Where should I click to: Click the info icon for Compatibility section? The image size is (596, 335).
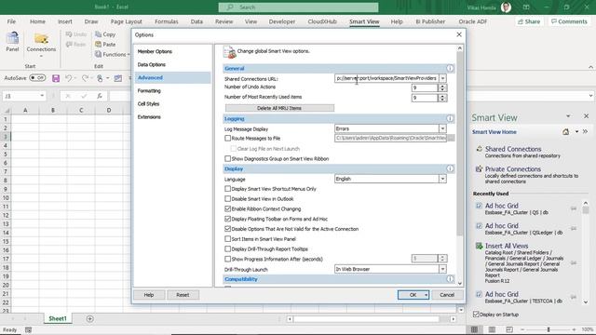pyautogui.click(x=450, y=279)
